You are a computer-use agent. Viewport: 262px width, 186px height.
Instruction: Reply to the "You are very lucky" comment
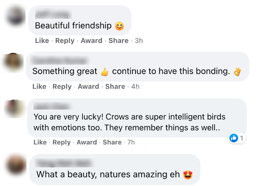[x=62, y=142]
